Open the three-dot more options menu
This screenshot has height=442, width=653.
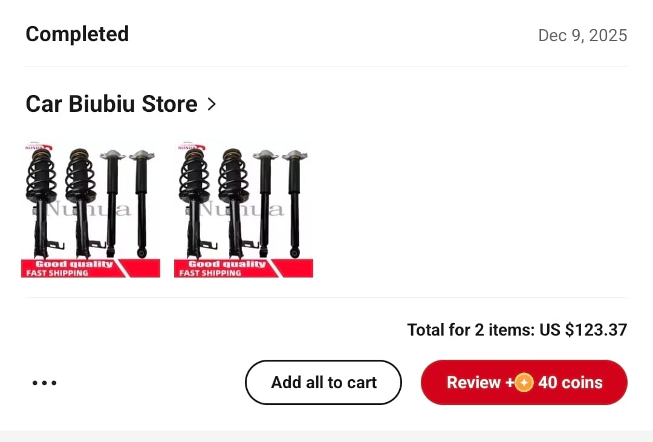[x=44, y=383]
